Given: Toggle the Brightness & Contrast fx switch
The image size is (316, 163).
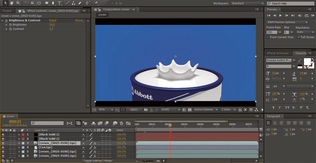Looking at the screenshot, I should tap(7, 20).
